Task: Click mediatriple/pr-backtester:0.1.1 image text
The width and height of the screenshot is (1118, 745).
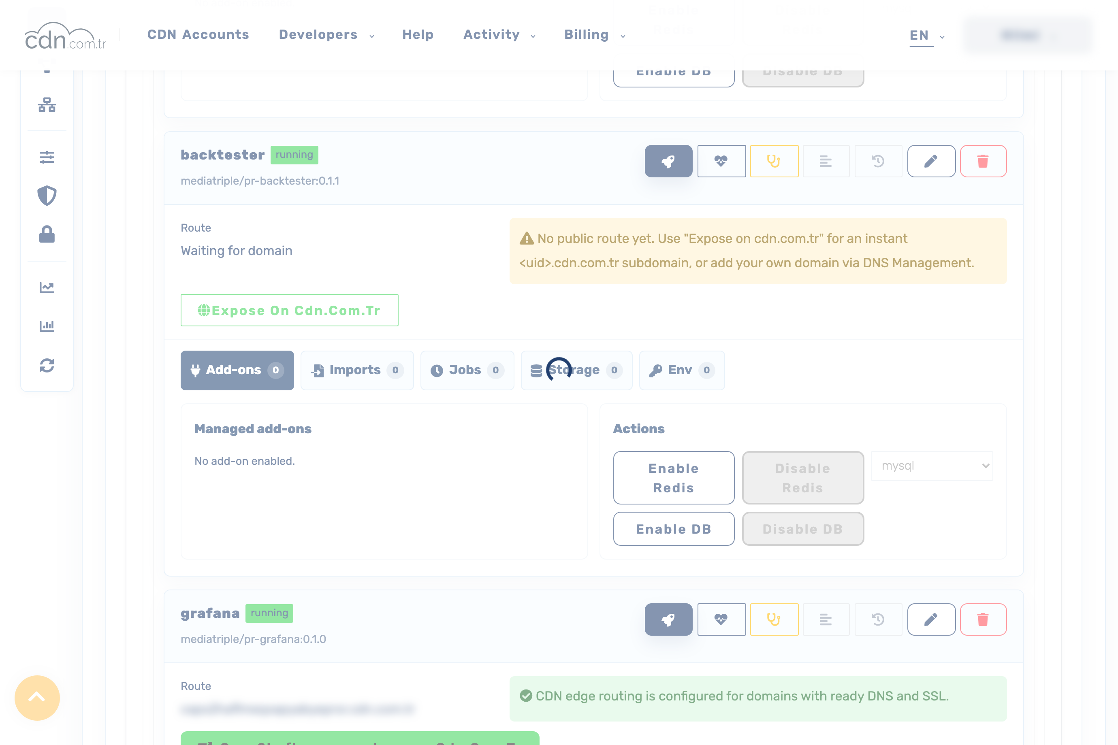Action: point(260,181)
